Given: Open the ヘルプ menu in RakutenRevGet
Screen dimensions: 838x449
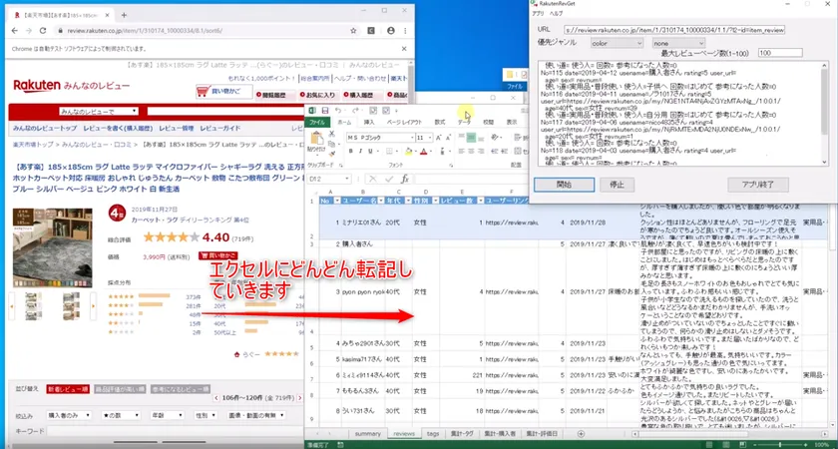Looking at the screenshot, I should click(x=557, y=13).
